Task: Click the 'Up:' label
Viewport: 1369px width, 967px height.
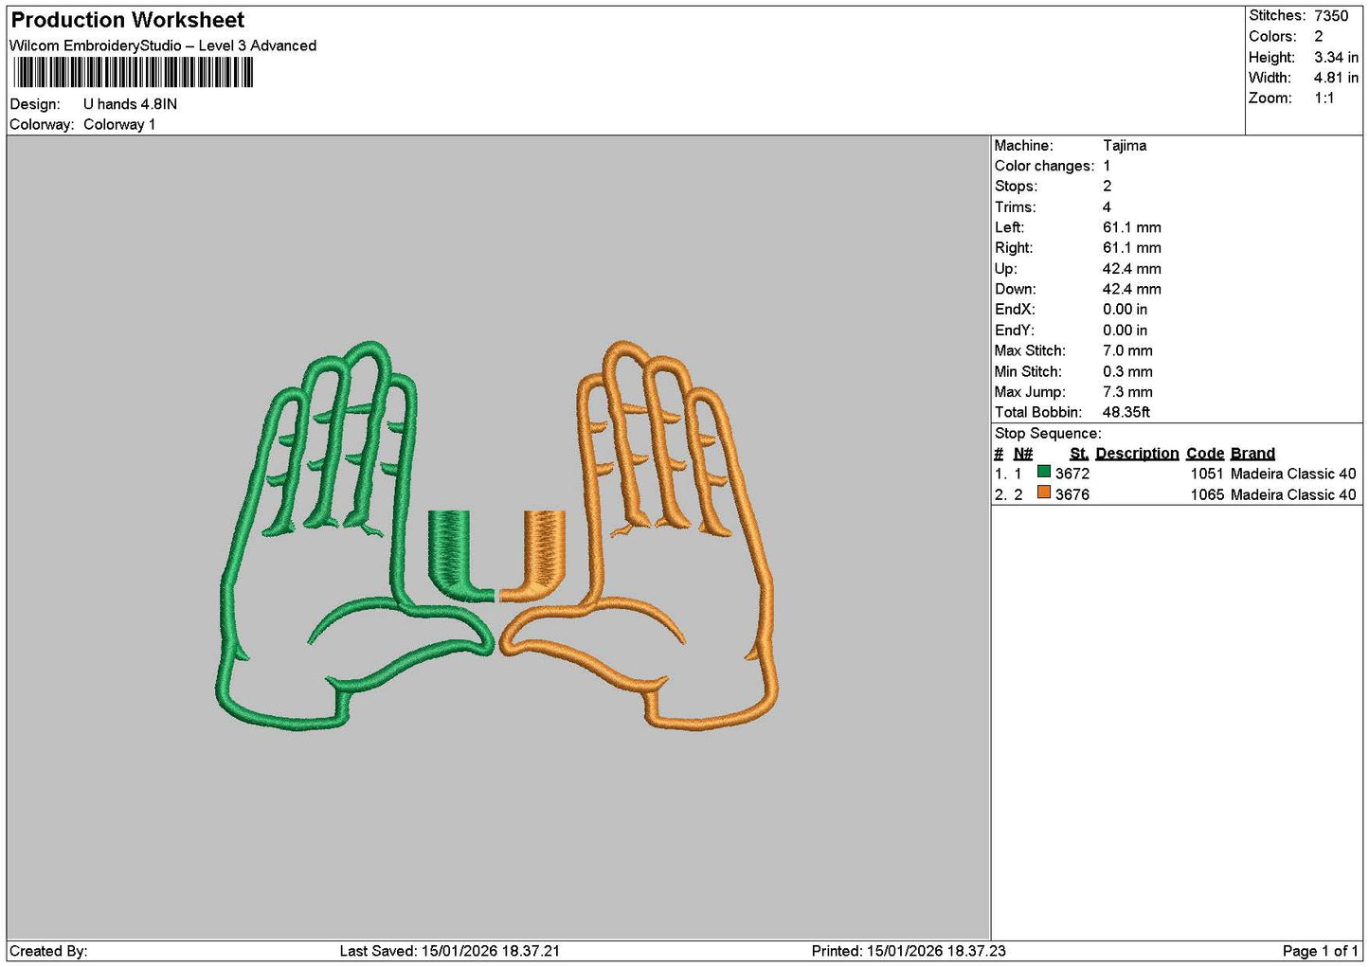Action: 1006,269
